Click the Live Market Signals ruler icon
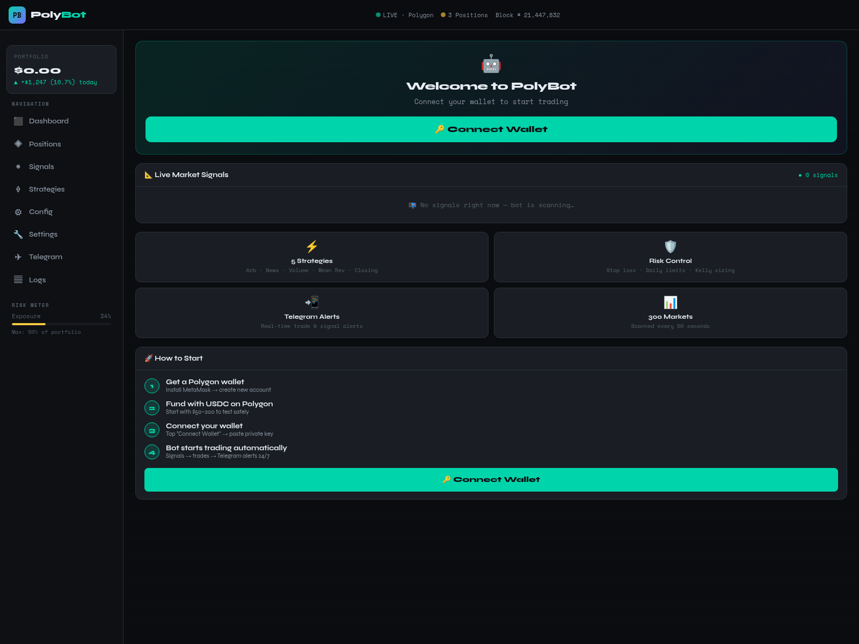The image size is (859, 644). (149, 175)
